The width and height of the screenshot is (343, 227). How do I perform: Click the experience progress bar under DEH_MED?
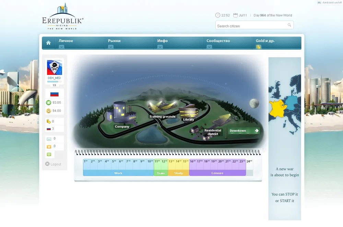click(x=54, y=81)
